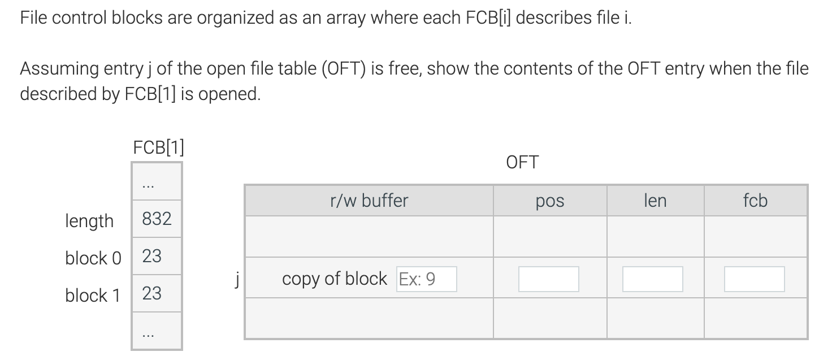The image size is (832, 356).
Task: Click the pos input box in row j
Action: point(549,279)
